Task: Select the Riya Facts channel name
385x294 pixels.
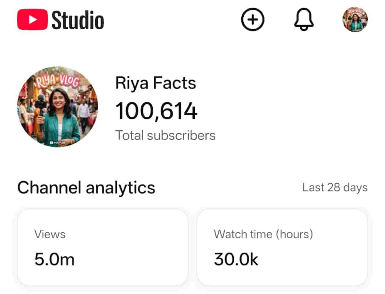Action: pos(156,83)
